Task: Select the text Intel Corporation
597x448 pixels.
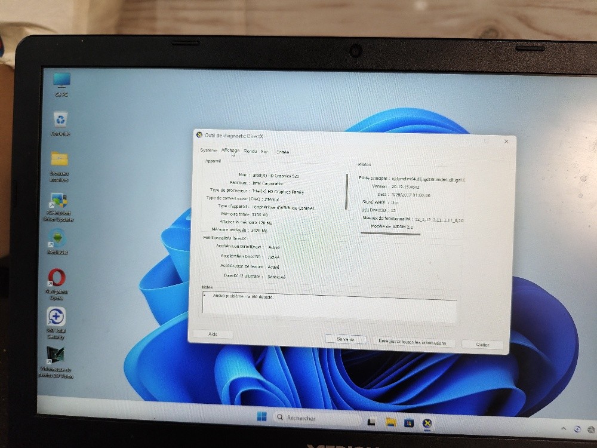Action: (x=268, y=183)
